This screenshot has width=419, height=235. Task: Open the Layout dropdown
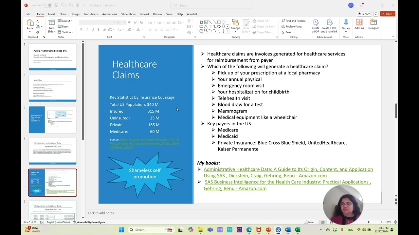tap(65, 21)
